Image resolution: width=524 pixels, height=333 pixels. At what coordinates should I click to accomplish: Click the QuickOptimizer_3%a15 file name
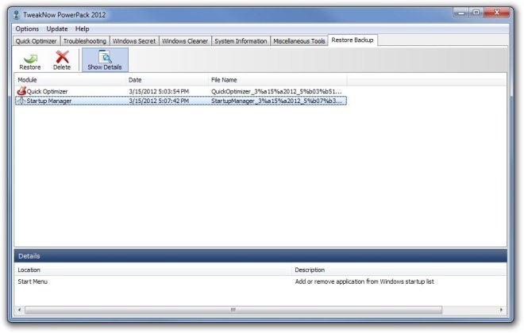[276, 91]
